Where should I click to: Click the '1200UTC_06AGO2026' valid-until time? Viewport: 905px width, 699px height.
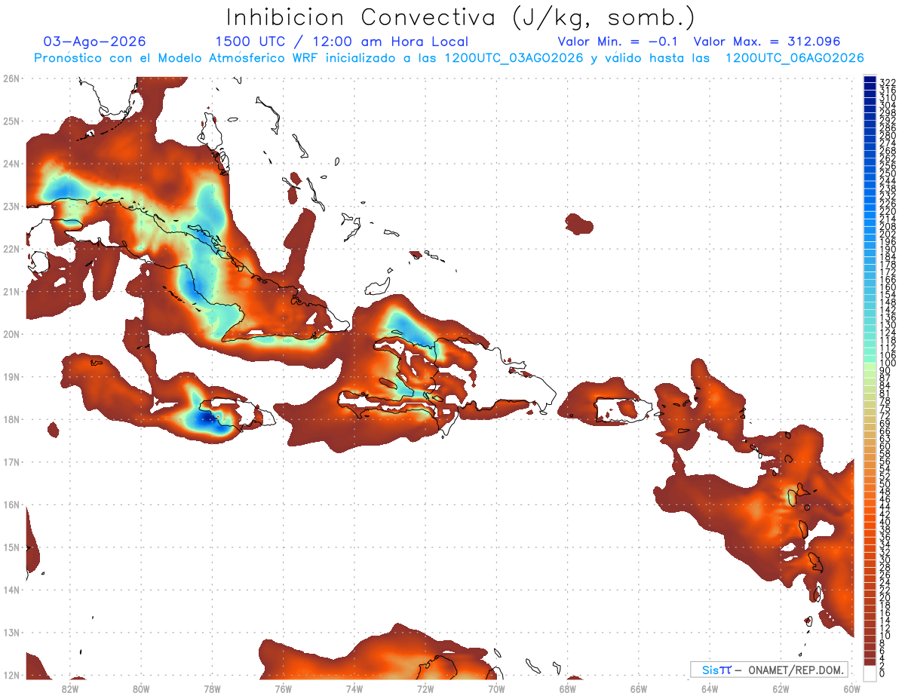pyautogui.click(x=794, y=58)
